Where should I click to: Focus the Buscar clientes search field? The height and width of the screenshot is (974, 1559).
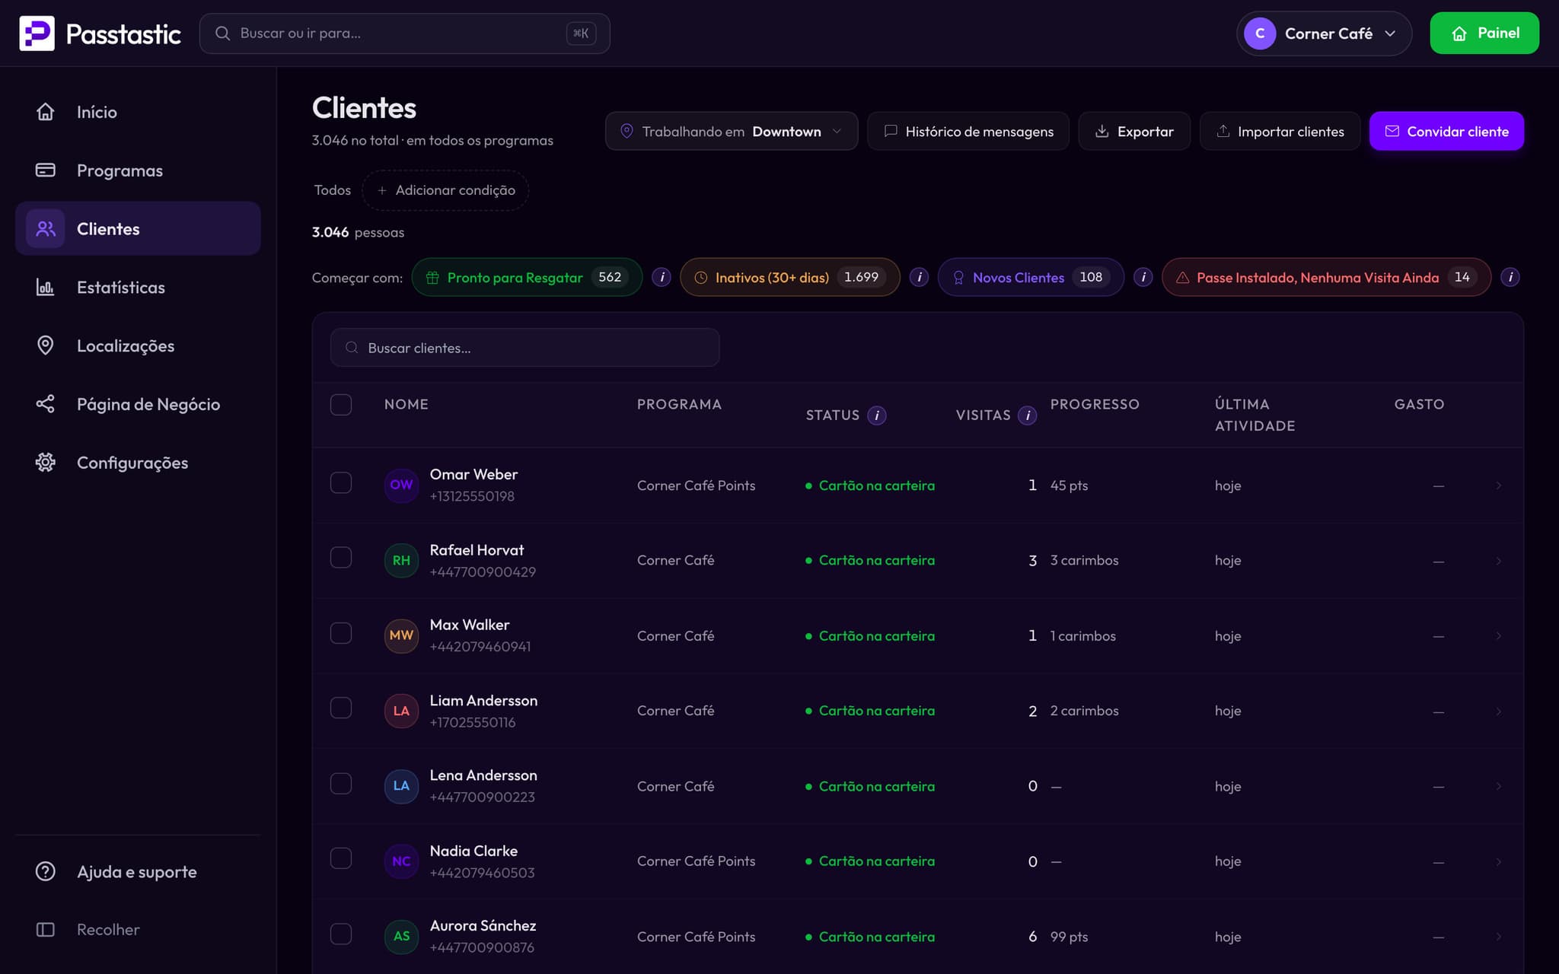point(524,348)
